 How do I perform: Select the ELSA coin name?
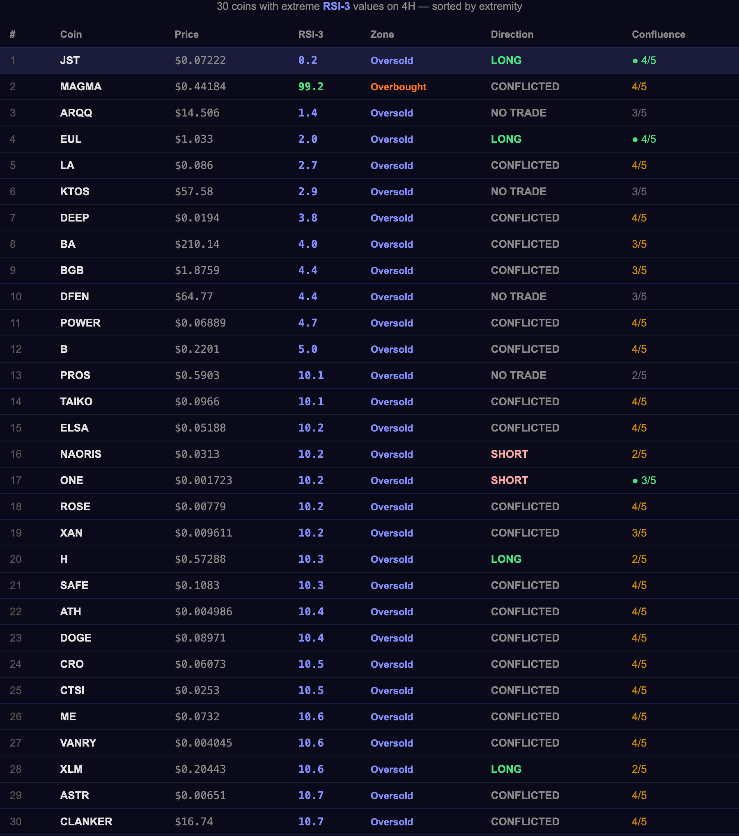[x=74, y=428]
